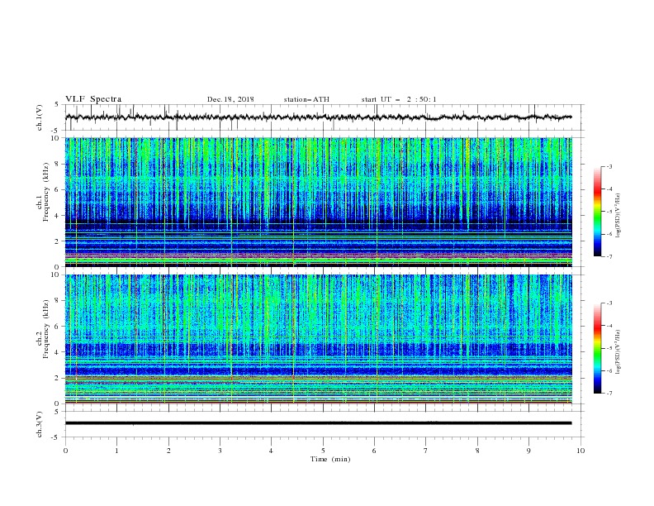Click the "station=ATH" header label
The image size is (654, 506).
pyautogui.click(x=306, y=99)
